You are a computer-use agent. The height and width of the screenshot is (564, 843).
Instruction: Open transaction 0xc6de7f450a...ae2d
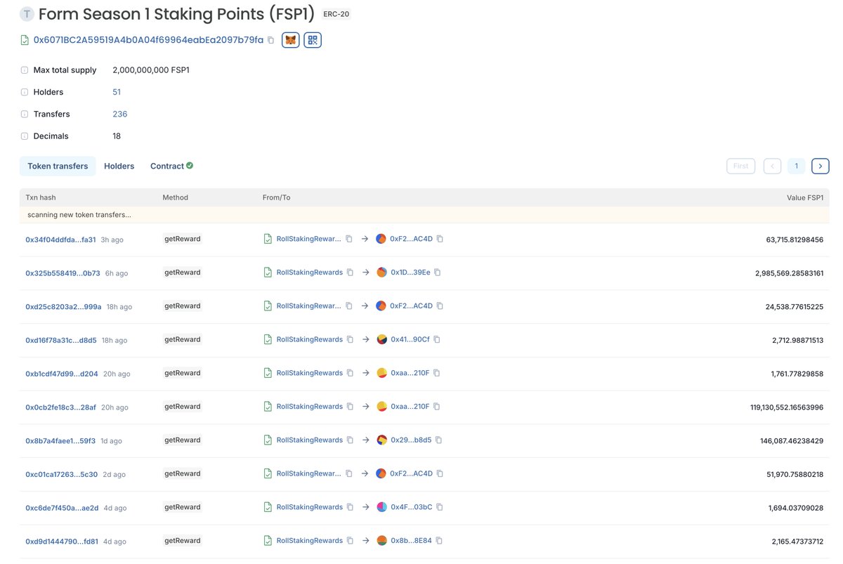point(62,508)
